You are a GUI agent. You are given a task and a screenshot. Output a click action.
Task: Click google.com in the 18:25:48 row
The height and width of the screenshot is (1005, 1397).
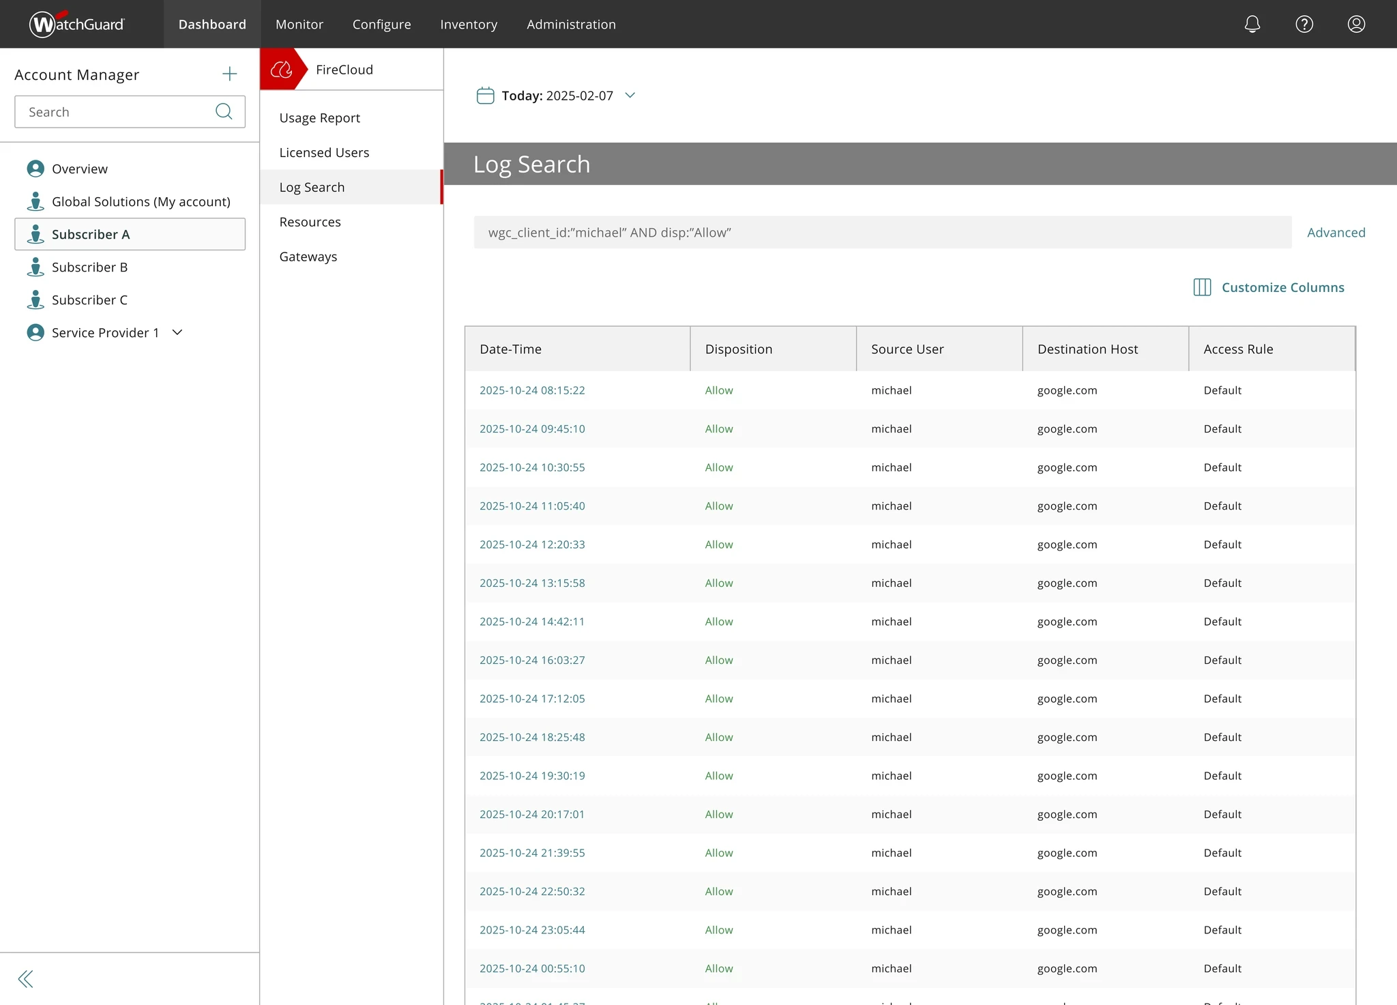coord(1068,737)
